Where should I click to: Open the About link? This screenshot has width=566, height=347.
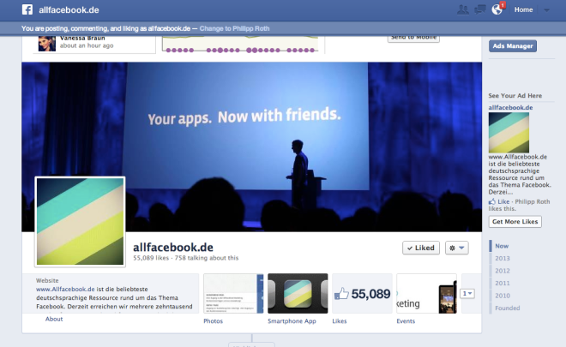54,319
